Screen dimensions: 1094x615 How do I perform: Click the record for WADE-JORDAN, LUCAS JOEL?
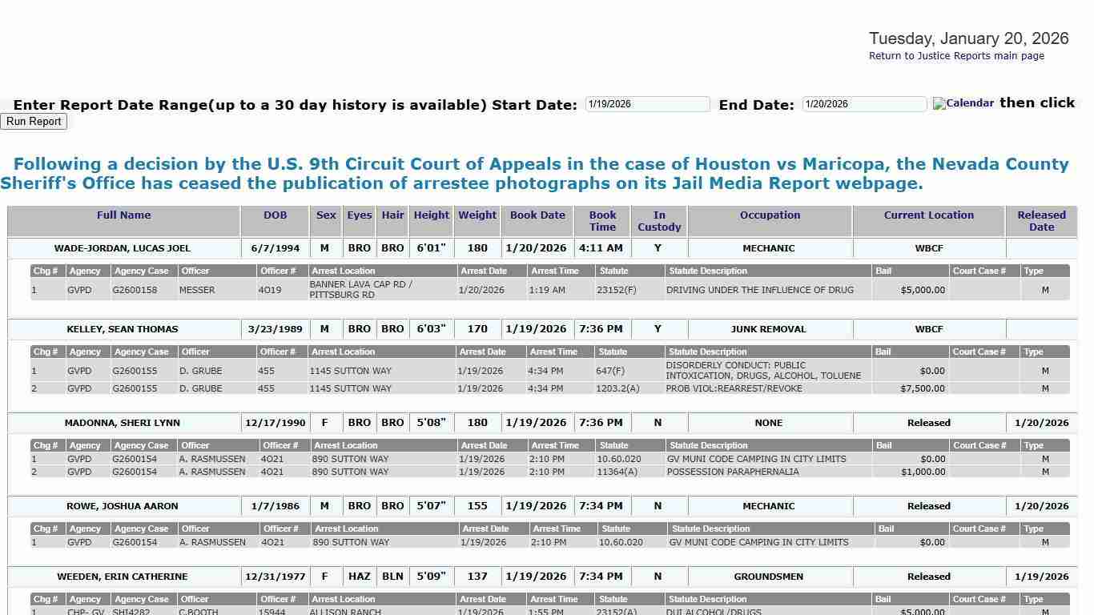coord(123,248)
